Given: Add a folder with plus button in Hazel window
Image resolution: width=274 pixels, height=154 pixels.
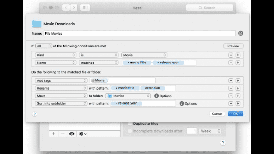Looking at the screenshot, I should [54, 134].
